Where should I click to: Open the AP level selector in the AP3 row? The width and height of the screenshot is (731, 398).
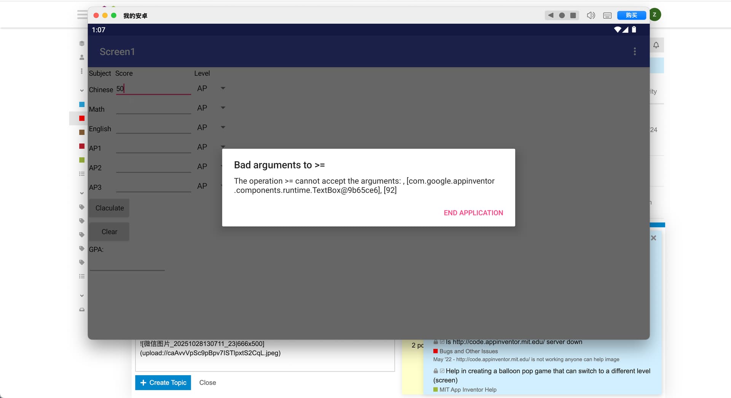pos(208,186)
